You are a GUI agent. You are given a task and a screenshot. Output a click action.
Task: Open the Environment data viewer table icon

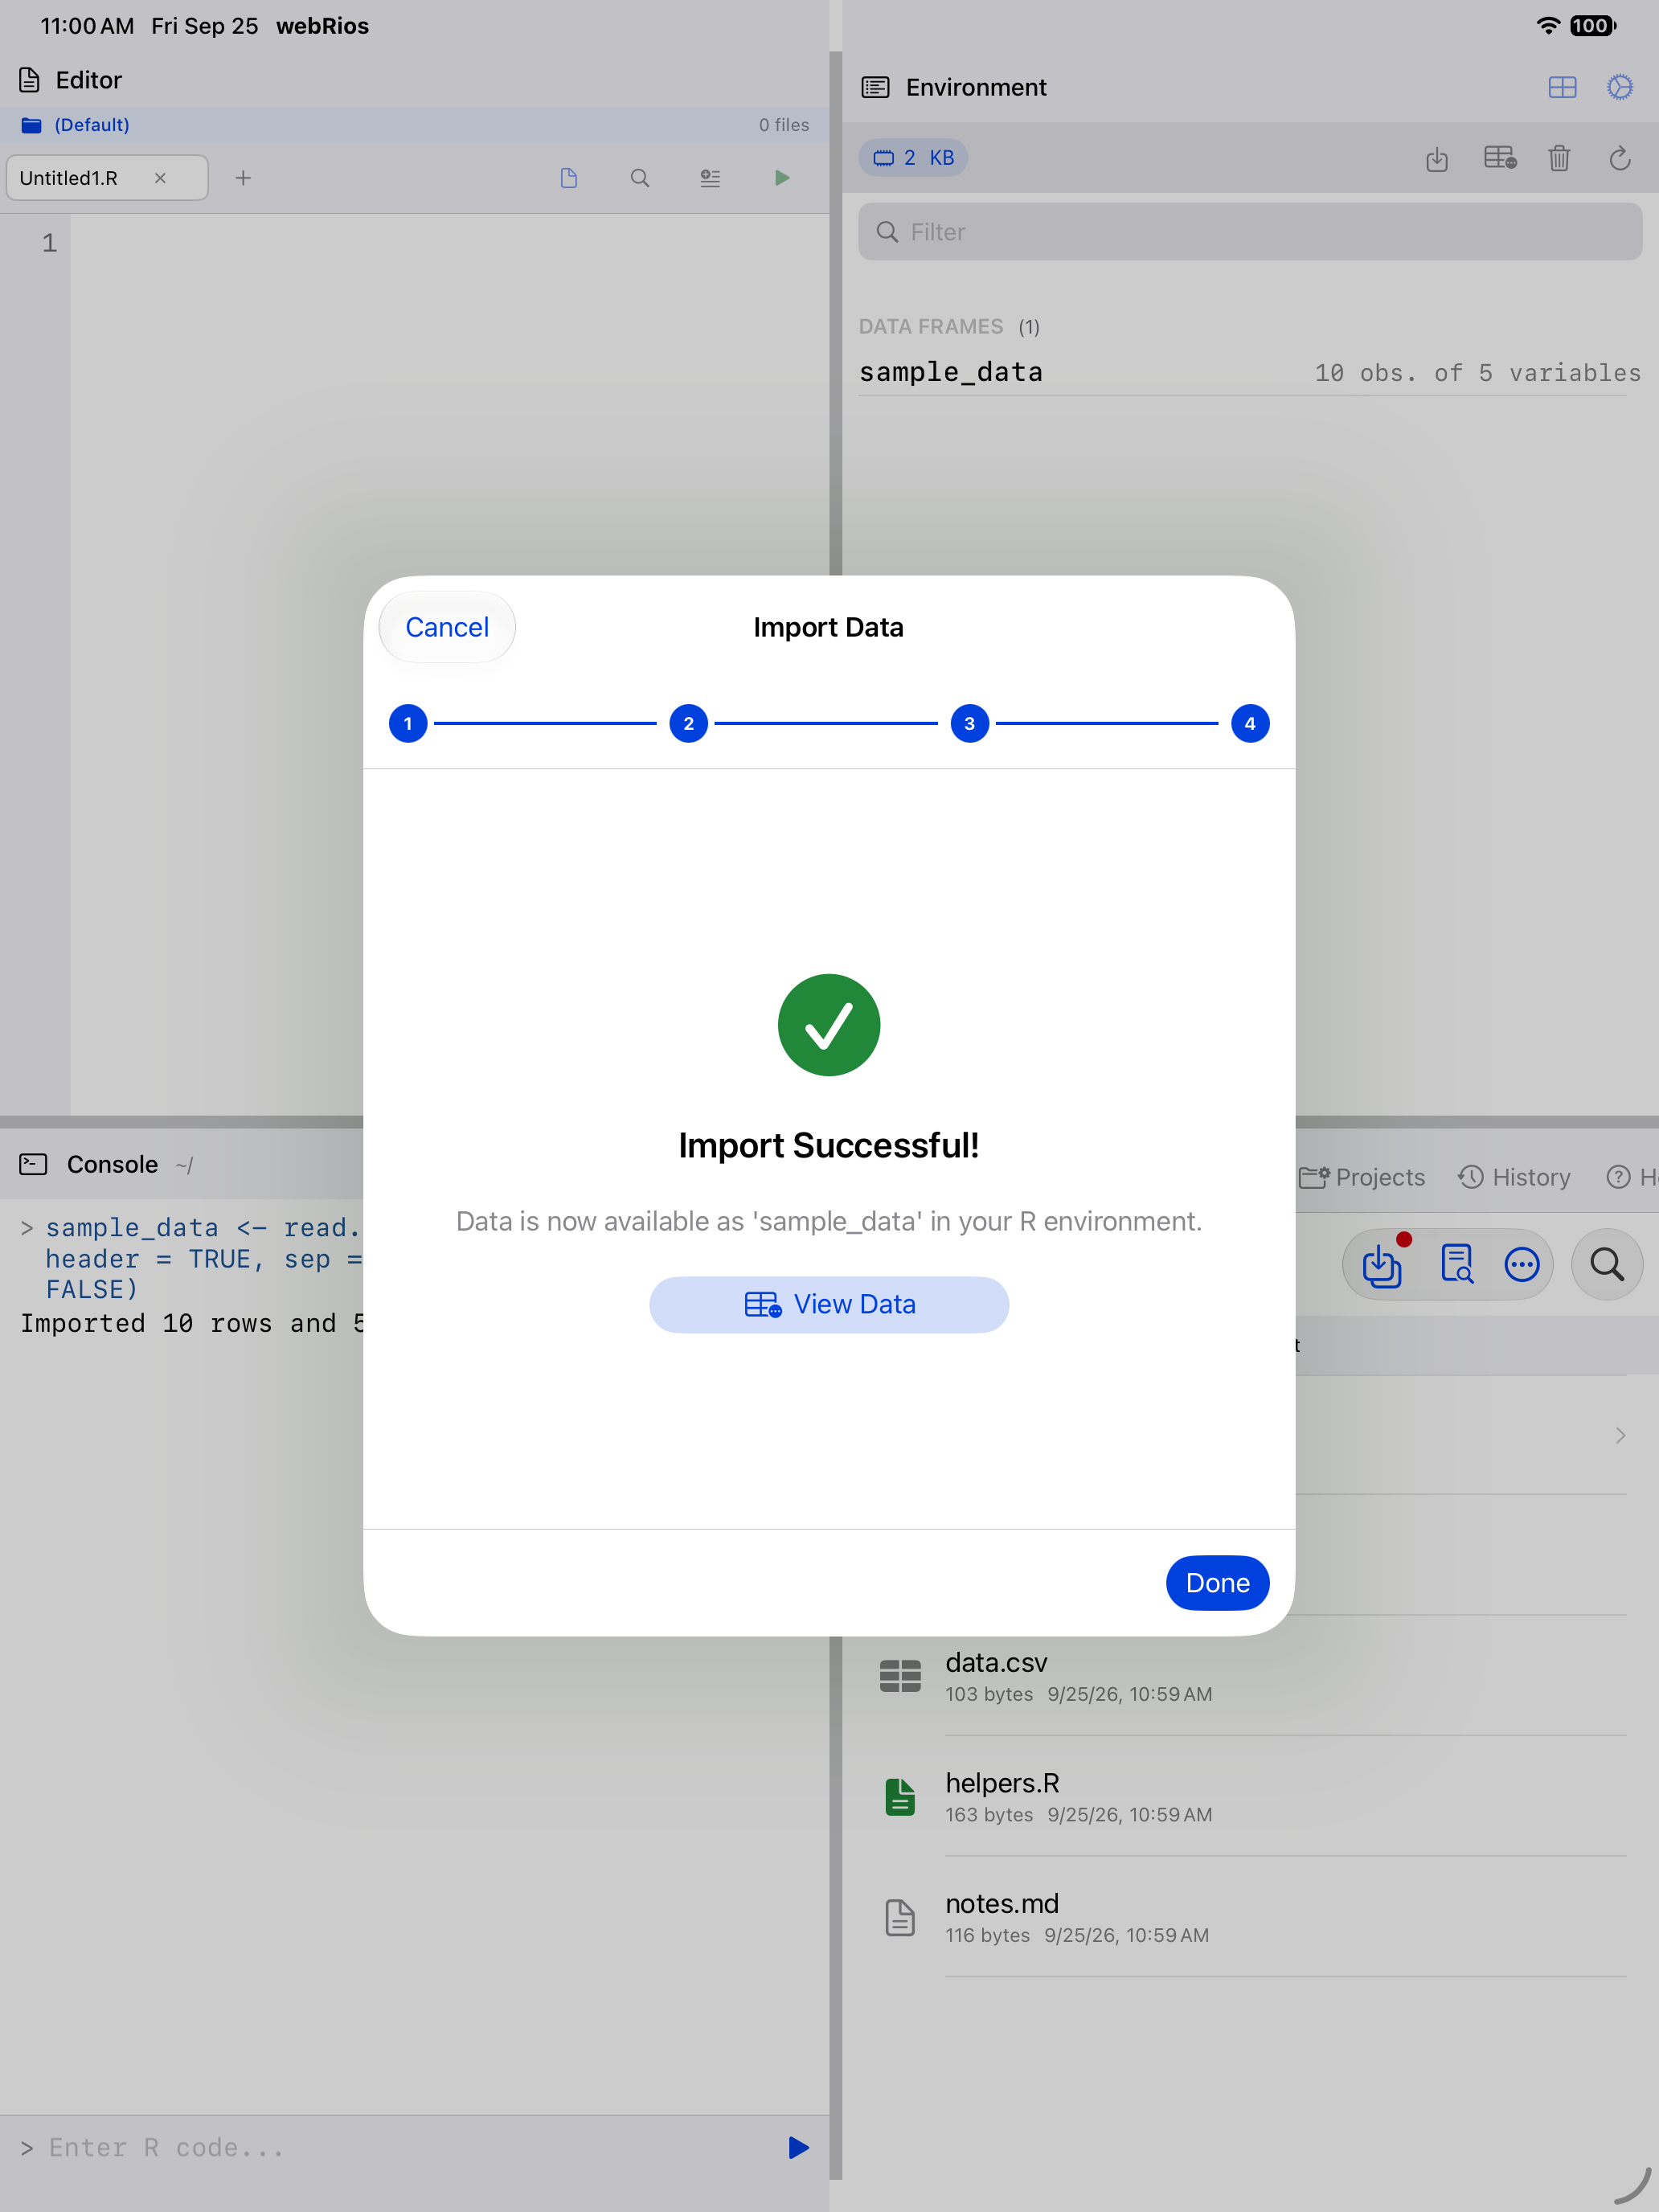point(1500,158)
